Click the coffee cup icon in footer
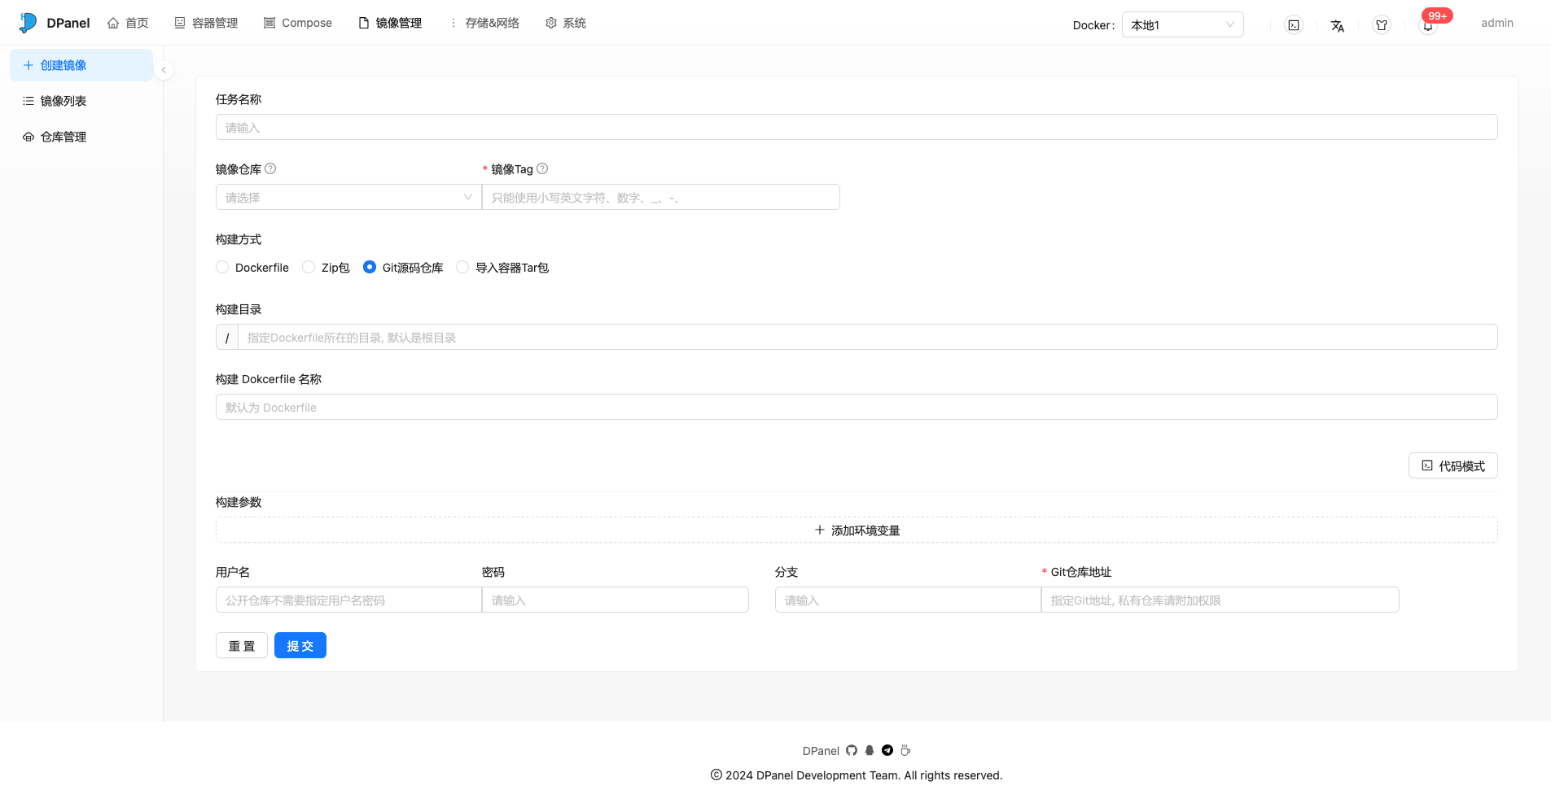 905,750
